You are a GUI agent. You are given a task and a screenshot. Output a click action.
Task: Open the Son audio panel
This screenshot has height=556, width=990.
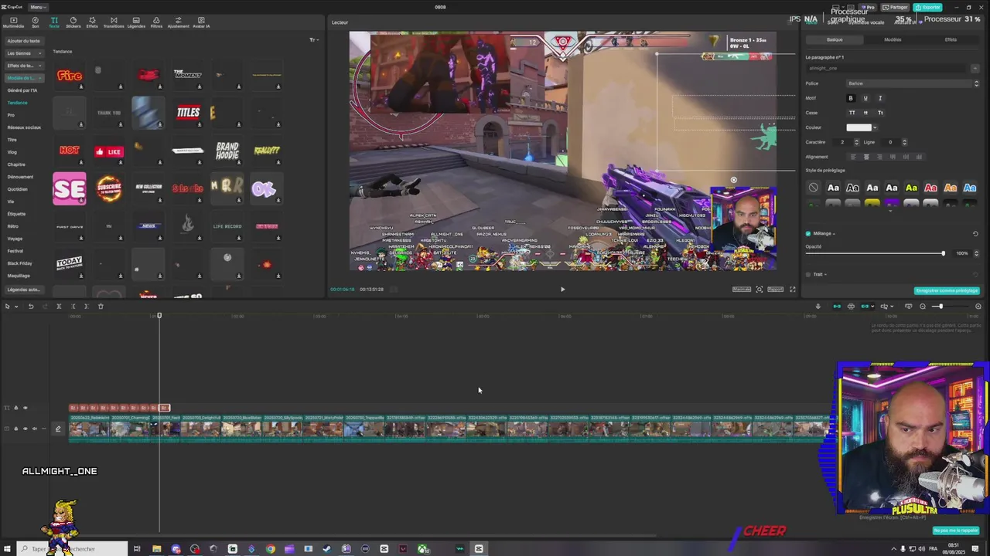(x=35, y=22)
